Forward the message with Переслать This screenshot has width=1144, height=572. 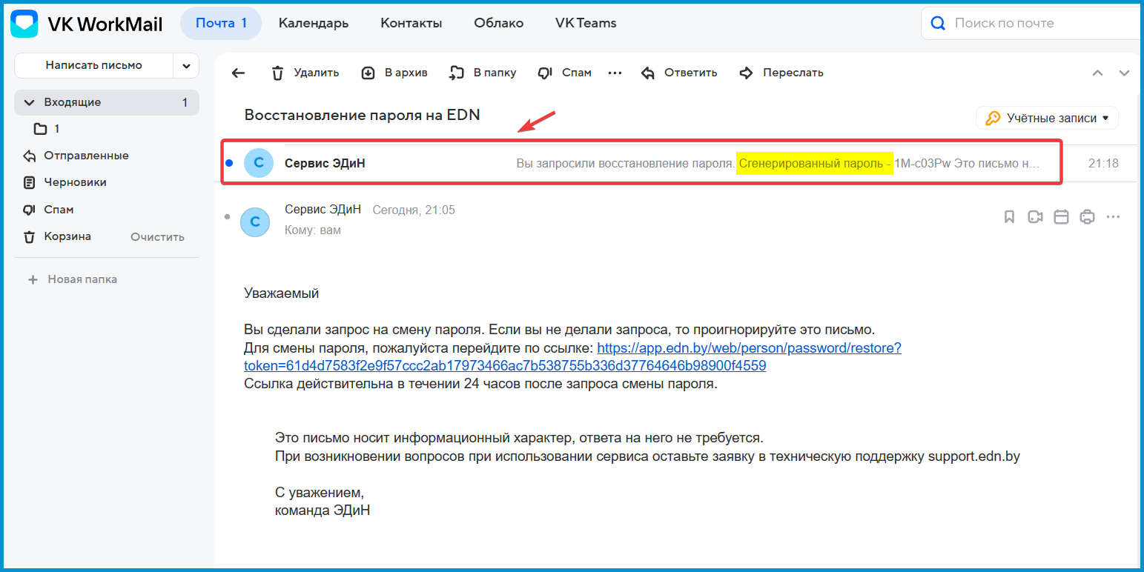(781, 73)
